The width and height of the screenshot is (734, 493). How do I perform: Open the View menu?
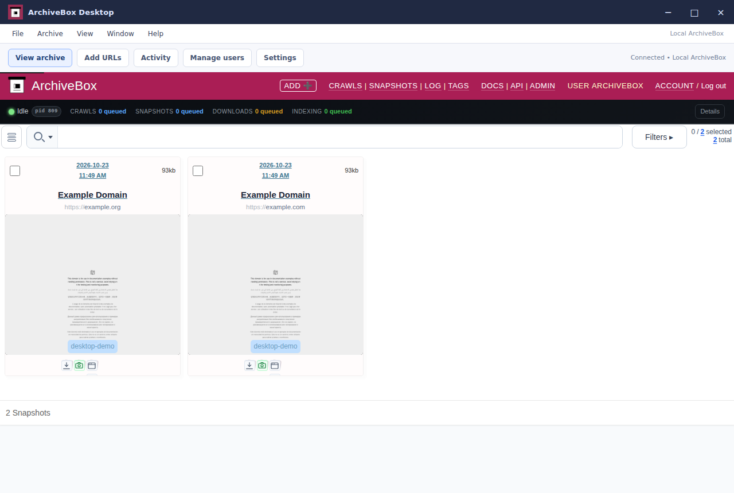[85, 34]
